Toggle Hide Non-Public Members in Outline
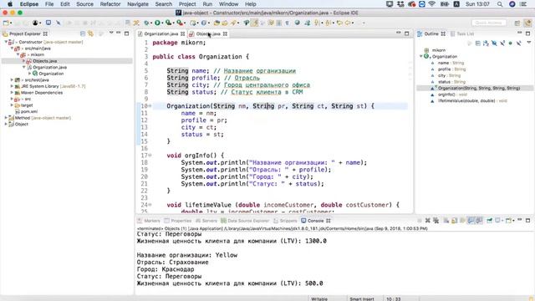The height and width of the screenshot is (301, 535). 511,43
